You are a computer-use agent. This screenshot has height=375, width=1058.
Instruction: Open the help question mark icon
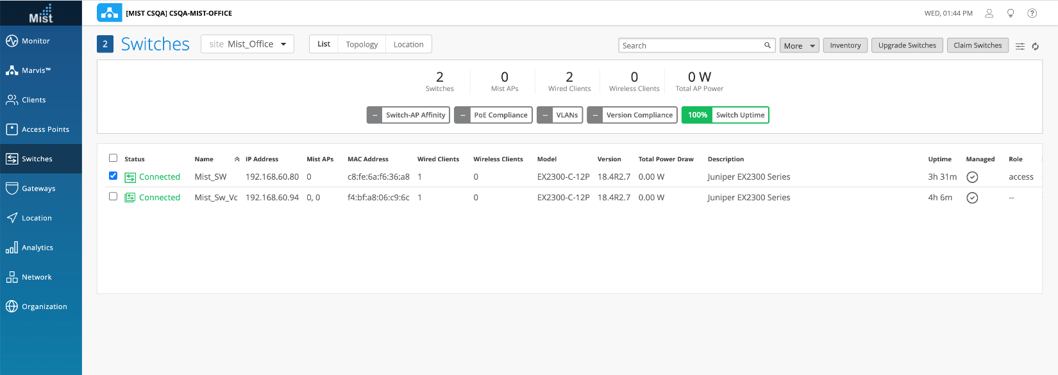pyautogui.click(x=1032, y=13)
